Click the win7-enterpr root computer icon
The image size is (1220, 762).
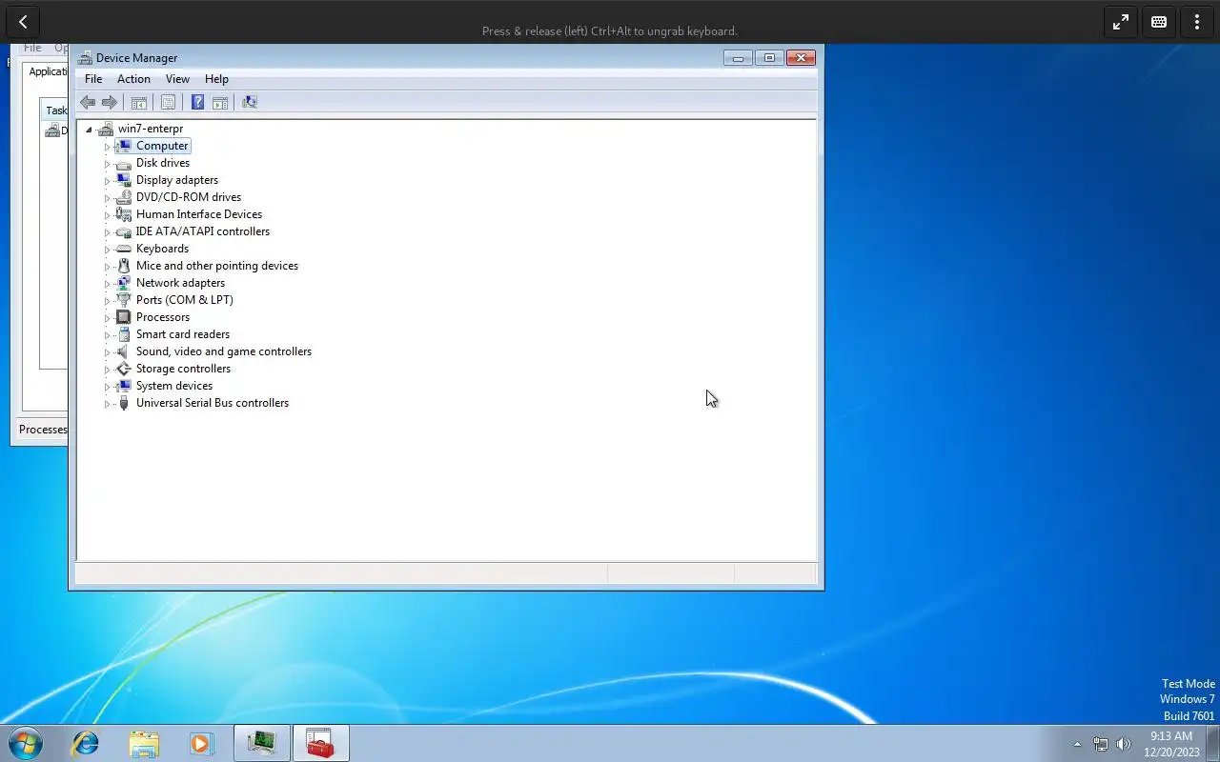click(106, 129)
